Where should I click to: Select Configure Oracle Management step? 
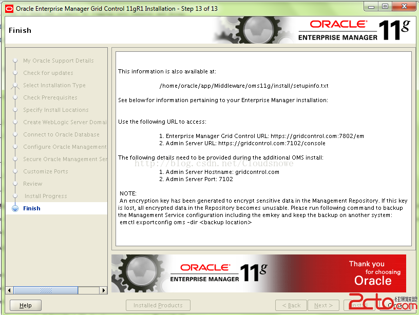coord(65,147)
